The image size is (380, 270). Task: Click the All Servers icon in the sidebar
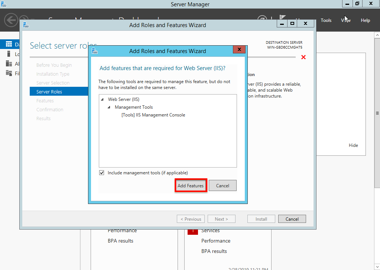pos(9,64)
